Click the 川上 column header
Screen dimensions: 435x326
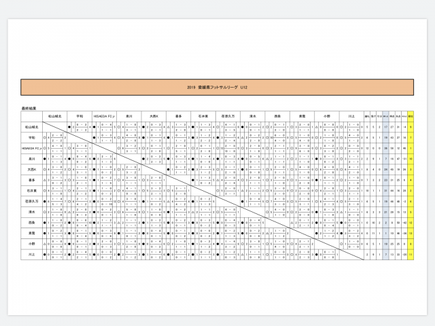pyautogui.click(x=351, y=116)
